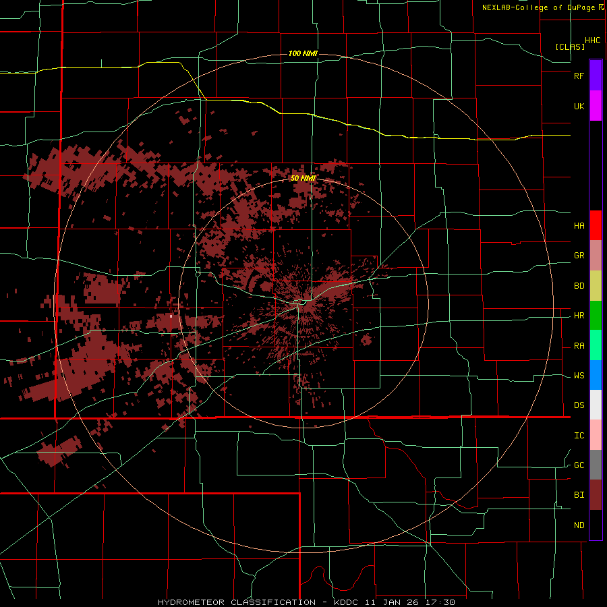This screenshot has width=607, height=607.
Task: Click the HHC product code text
Action: (593, 40)
